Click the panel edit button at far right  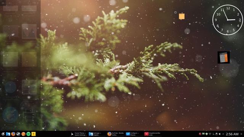[241, 134]
